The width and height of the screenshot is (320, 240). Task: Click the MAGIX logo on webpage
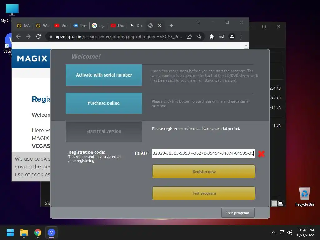(x=32, y=58)
